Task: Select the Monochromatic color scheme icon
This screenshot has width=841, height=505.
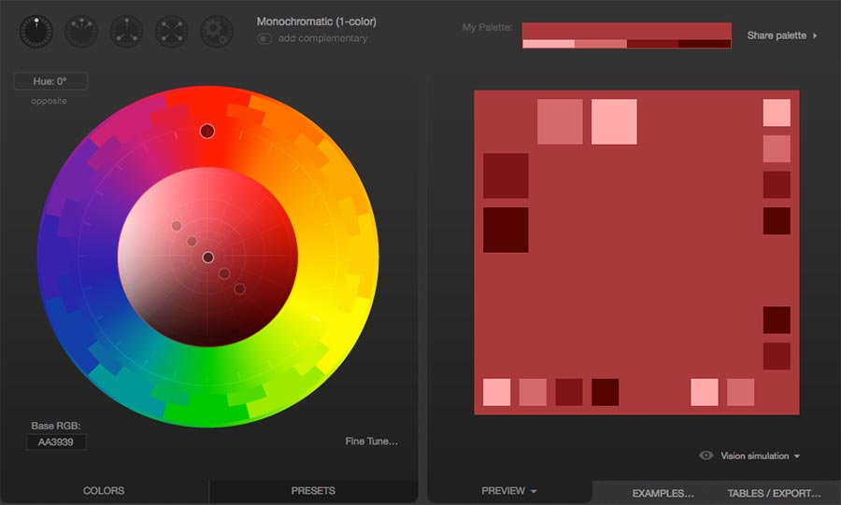Action: [36, 32]
